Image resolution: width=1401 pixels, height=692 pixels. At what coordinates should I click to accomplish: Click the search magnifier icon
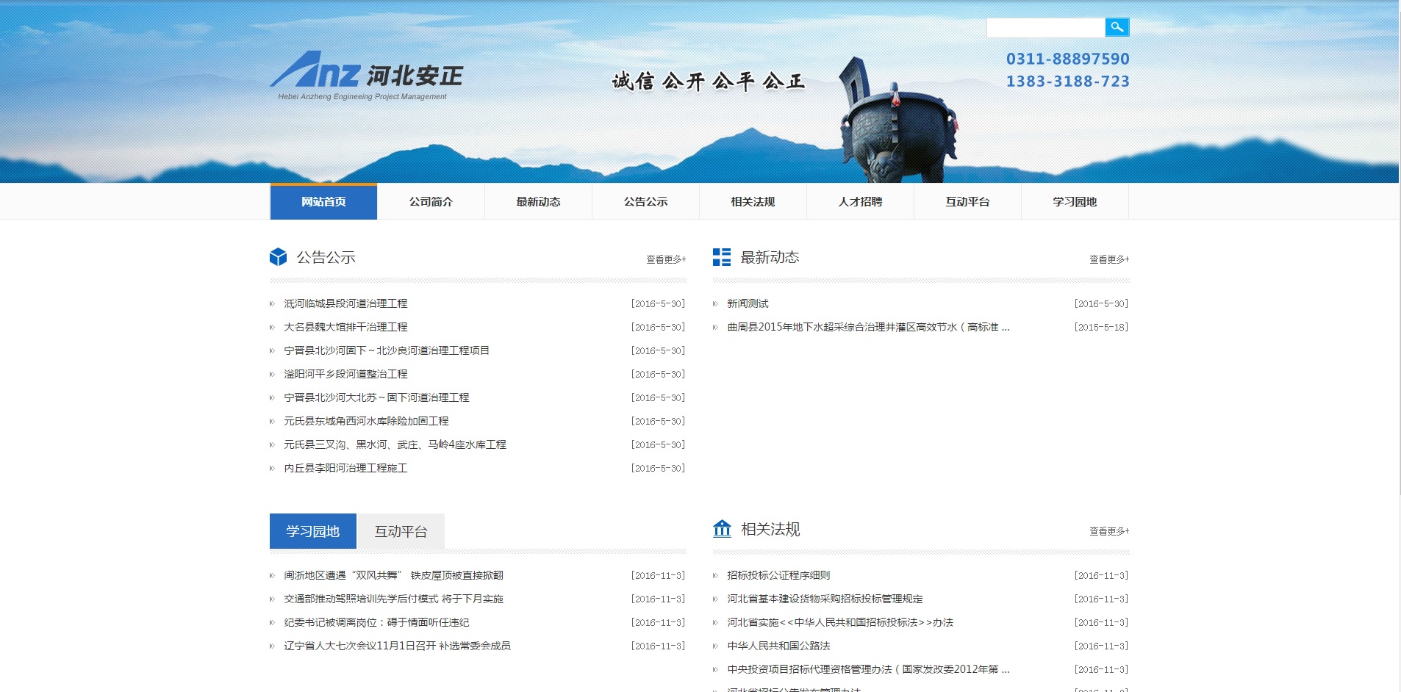(x=1118, y=27)
